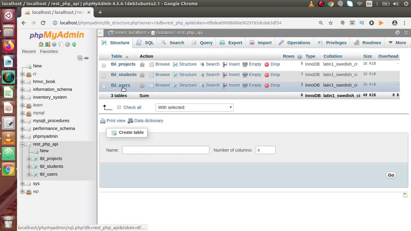Focus the new table Name field
Image resolution: width=411 pixels, height=231 pixels.
(166, 150)
